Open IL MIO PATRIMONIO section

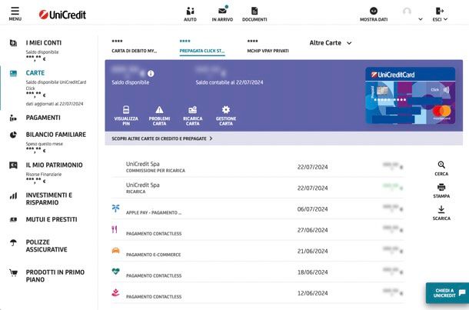54,165
